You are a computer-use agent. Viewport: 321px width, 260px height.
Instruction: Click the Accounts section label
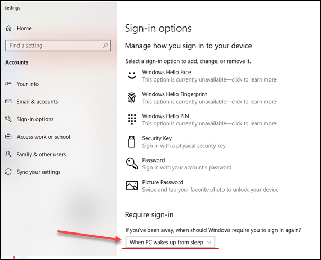coord(17,62)
